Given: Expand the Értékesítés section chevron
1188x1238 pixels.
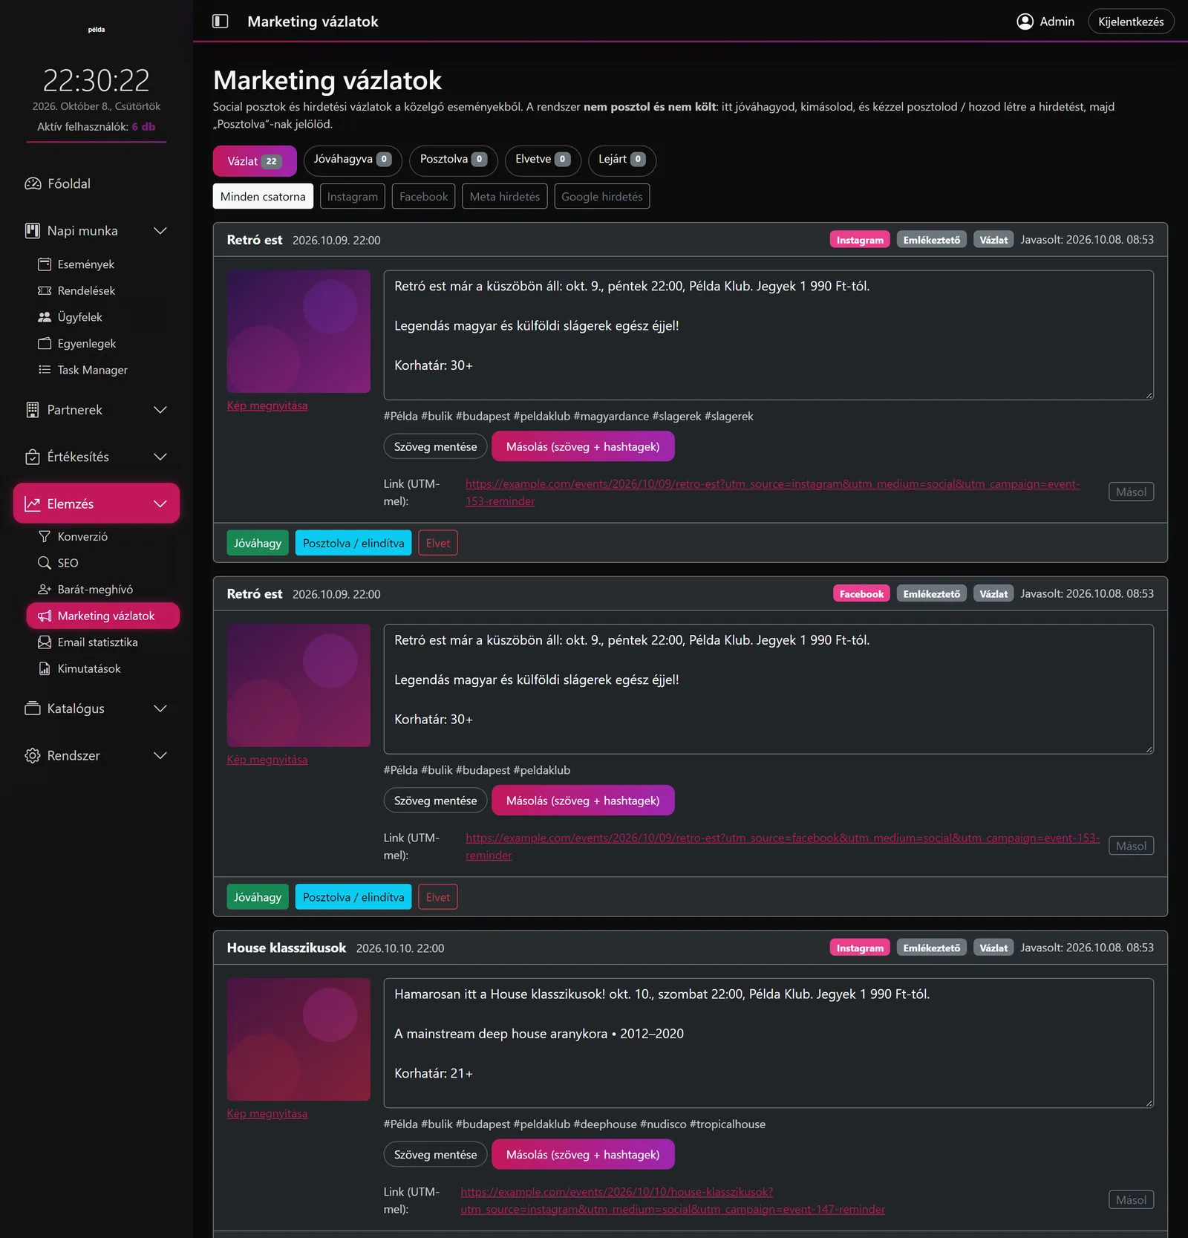Looking at the screenshot, I should coord(160,457).
